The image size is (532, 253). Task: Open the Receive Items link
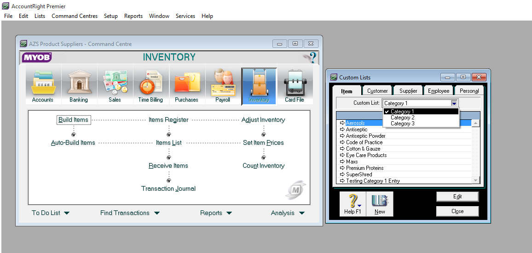pyautogui.click(x=168, y=166)
